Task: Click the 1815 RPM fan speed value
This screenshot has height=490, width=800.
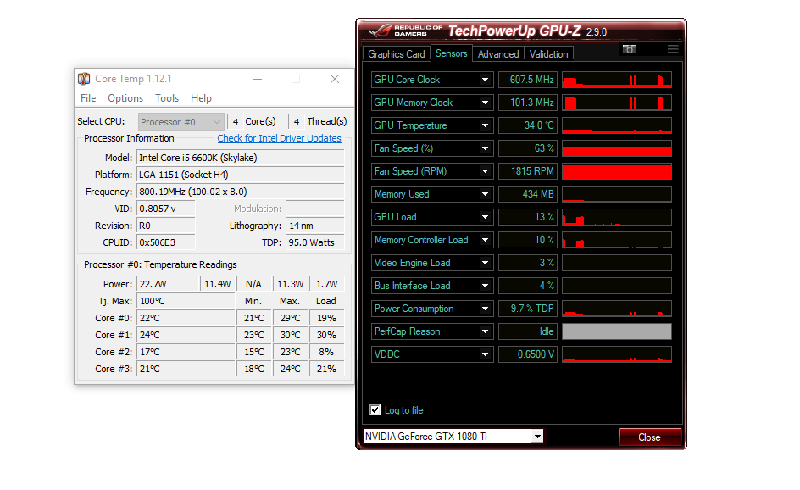Action: click(x=528, y=171)
